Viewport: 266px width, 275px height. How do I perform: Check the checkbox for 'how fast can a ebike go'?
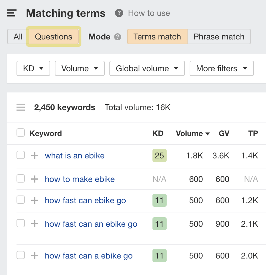click(20, 256)
